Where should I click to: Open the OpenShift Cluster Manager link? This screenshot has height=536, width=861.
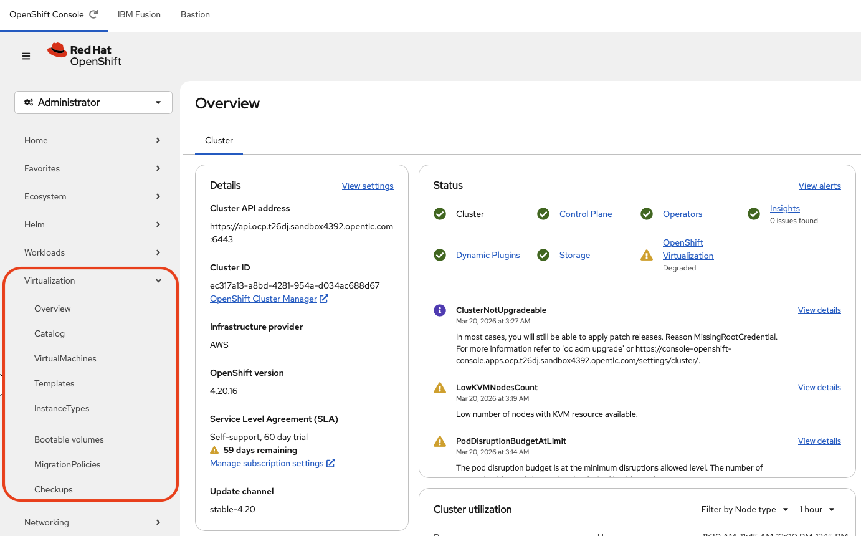[x=264, y=299]
